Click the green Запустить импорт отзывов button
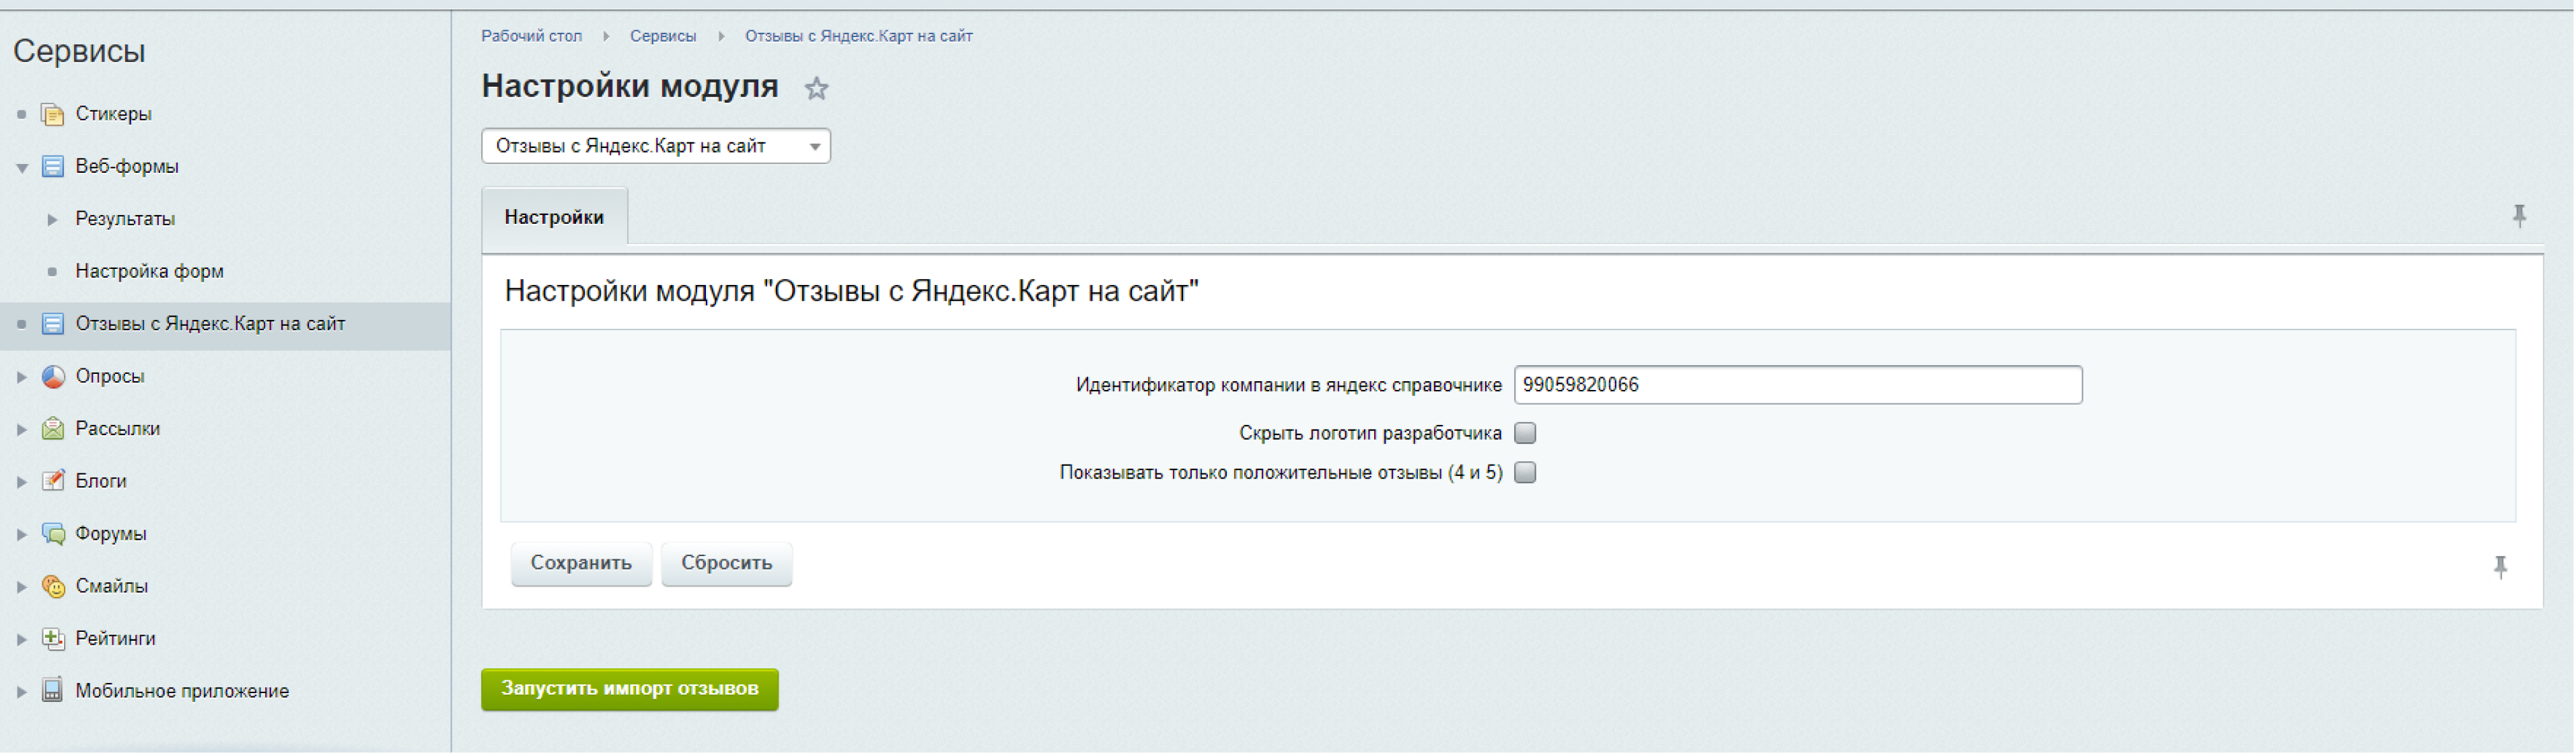The height and width of the screenshot is (753, 2576). coord(629,689)
